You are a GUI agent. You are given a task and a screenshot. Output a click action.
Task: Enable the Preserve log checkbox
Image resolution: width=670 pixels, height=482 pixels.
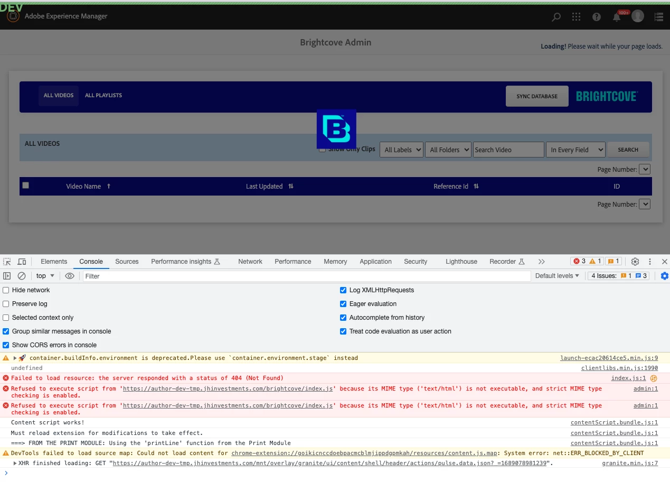coord(6,304)
